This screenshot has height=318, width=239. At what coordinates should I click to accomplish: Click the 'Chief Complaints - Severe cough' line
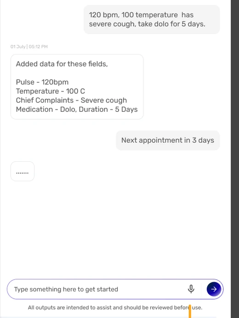pos(71,100)
